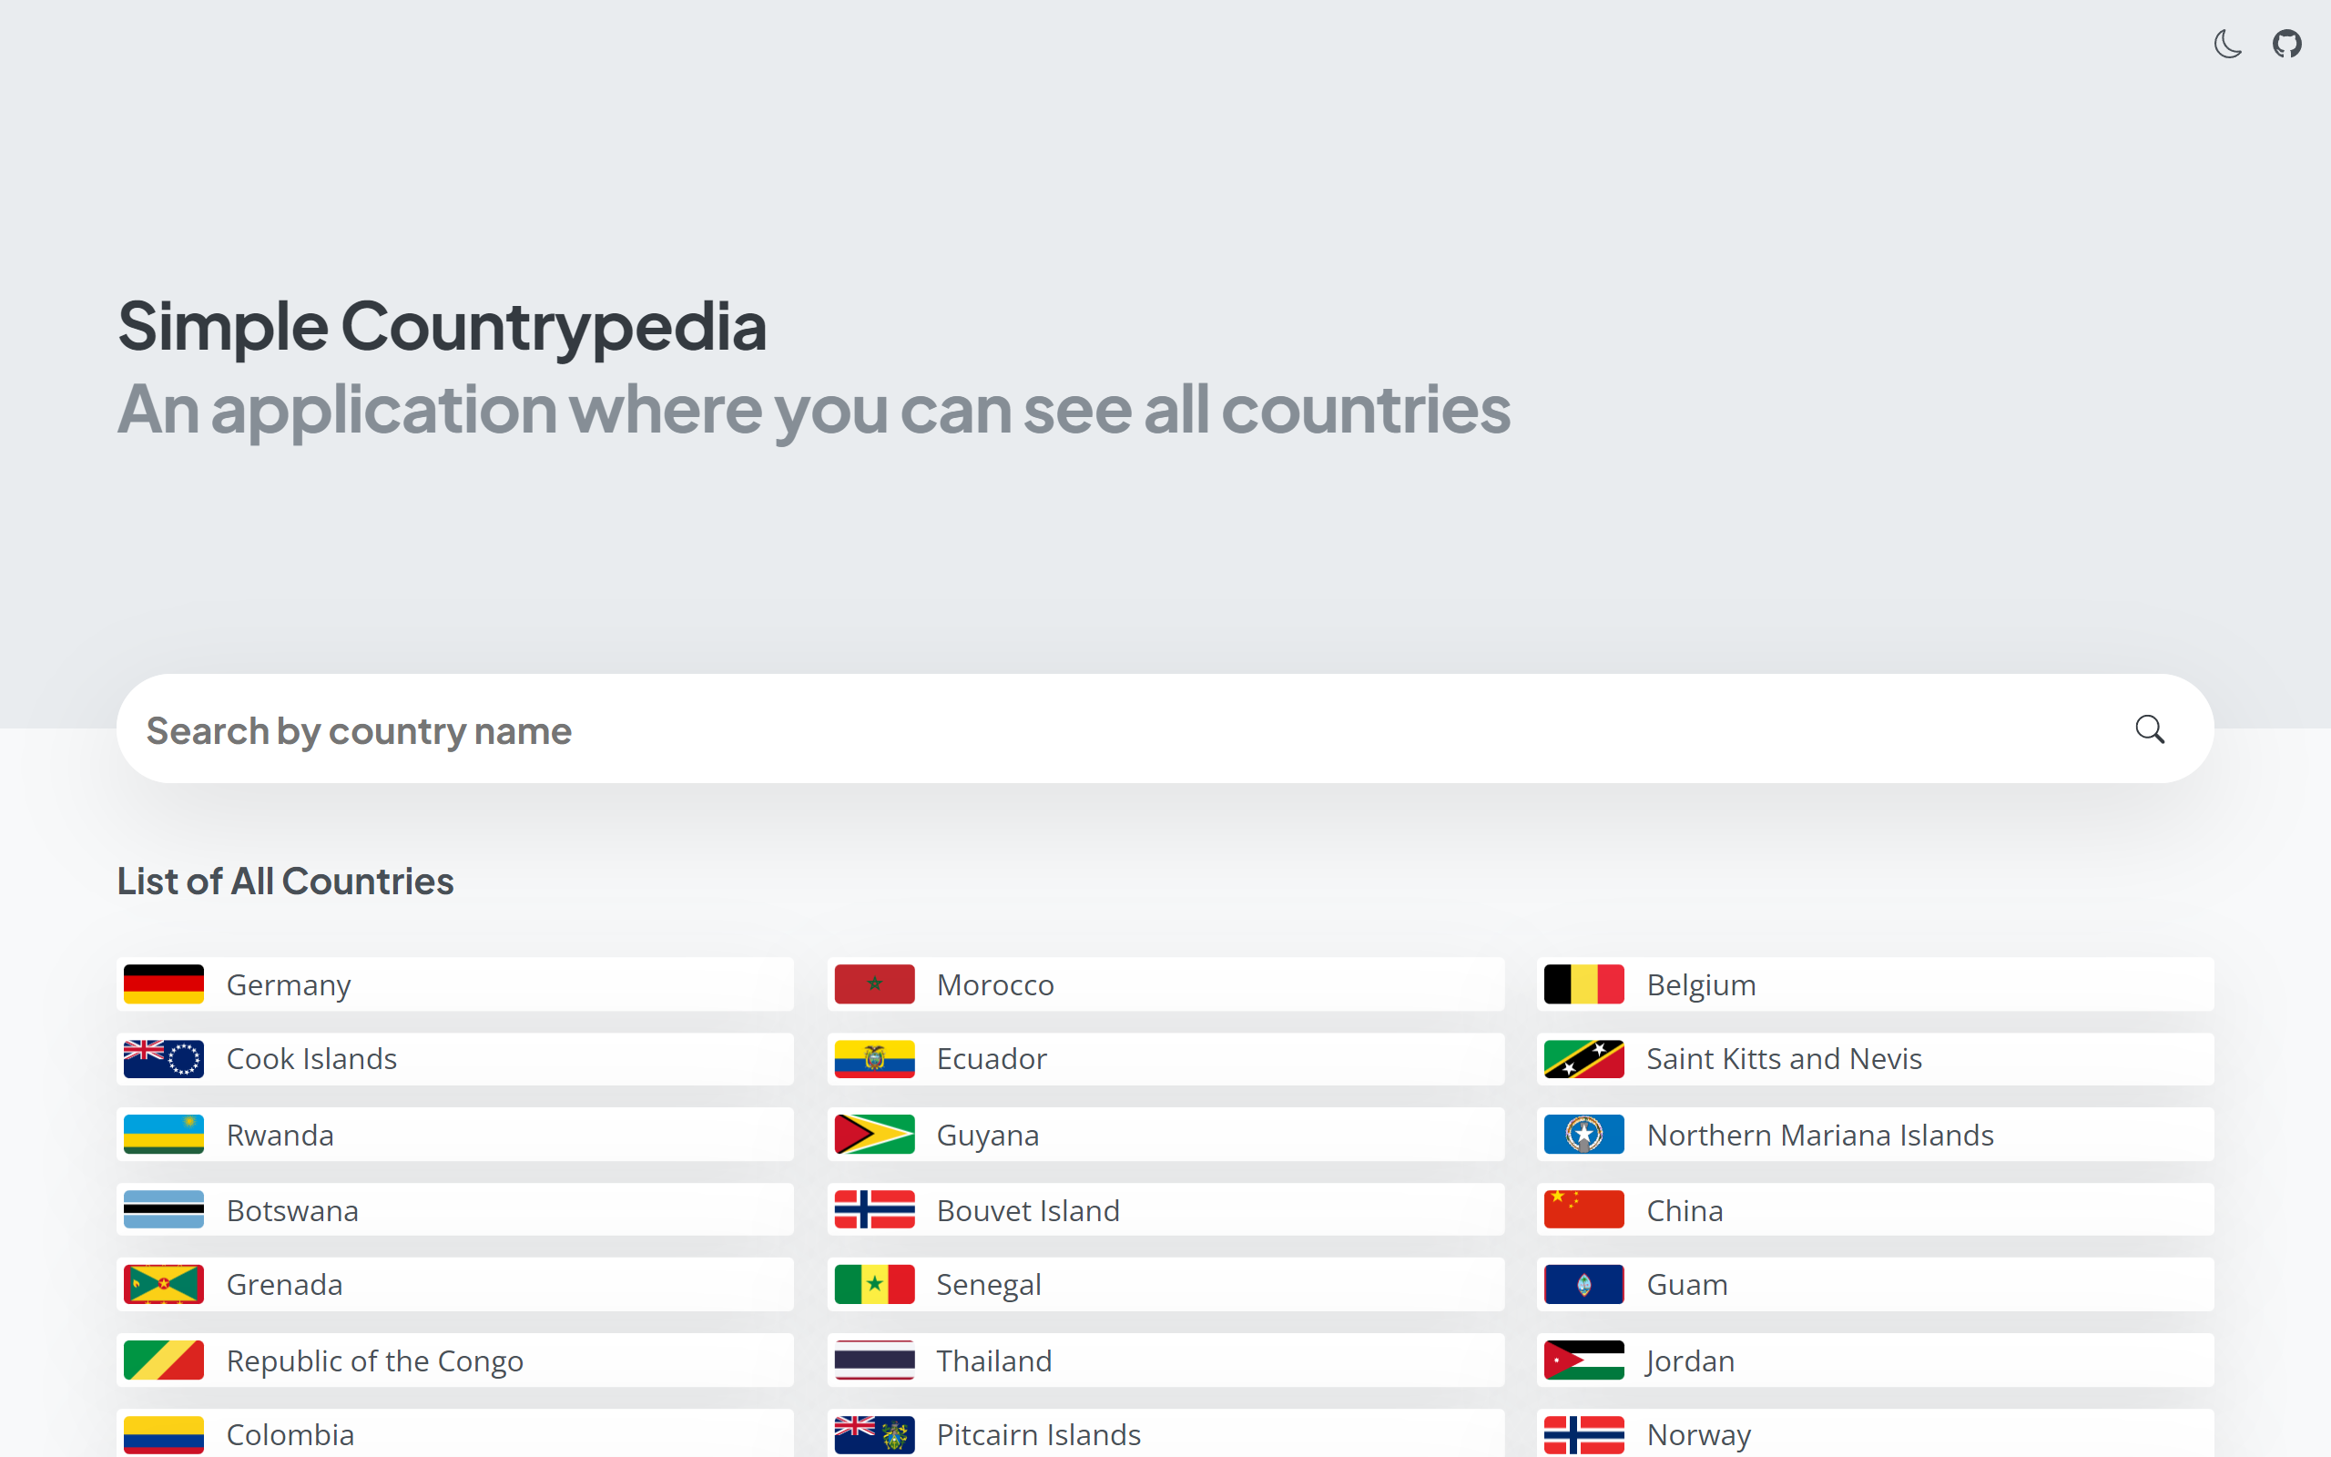Screen dimensions: 2331x1457
Task: Click the Northern Mariana Islands flag
Action: 1583,1135
